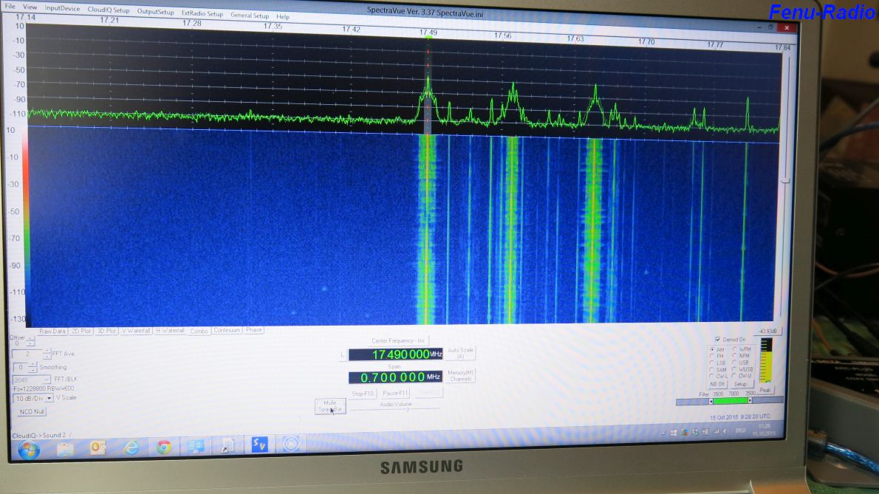The height and width of the screenshot is (494, 879).
Task: Click the Windows Start orb
Action: (x=29, y=450)
